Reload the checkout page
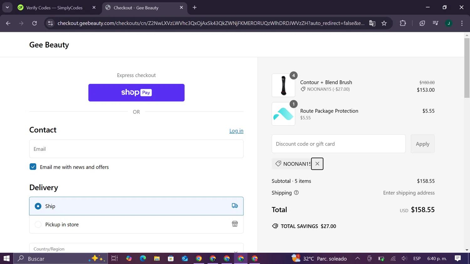This screenshot has width=470, height=264. coord(34,23)
